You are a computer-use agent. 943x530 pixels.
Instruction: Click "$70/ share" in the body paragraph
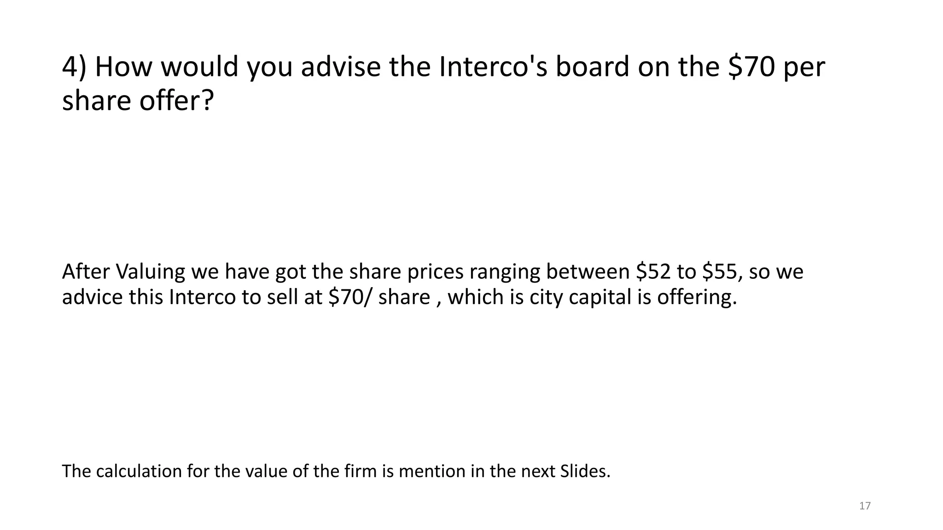[x=378, y=297]
